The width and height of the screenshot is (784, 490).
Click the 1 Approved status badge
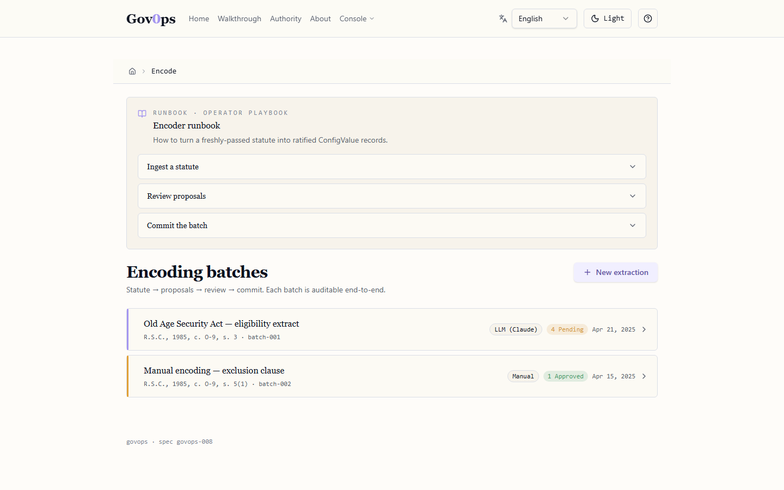pos(566,376)
